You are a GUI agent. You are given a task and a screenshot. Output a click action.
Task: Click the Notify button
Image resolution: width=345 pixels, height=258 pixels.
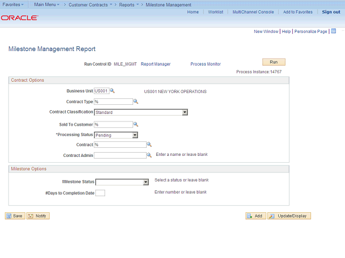tap(38, 216)
